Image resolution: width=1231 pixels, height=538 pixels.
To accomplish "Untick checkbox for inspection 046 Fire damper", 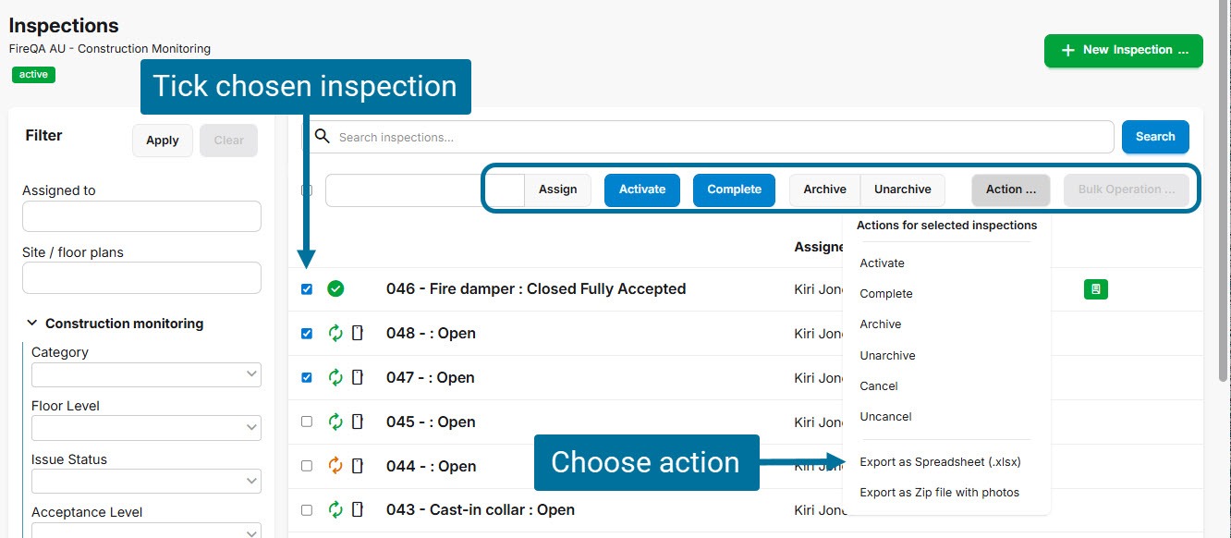I will coord(307,289).
